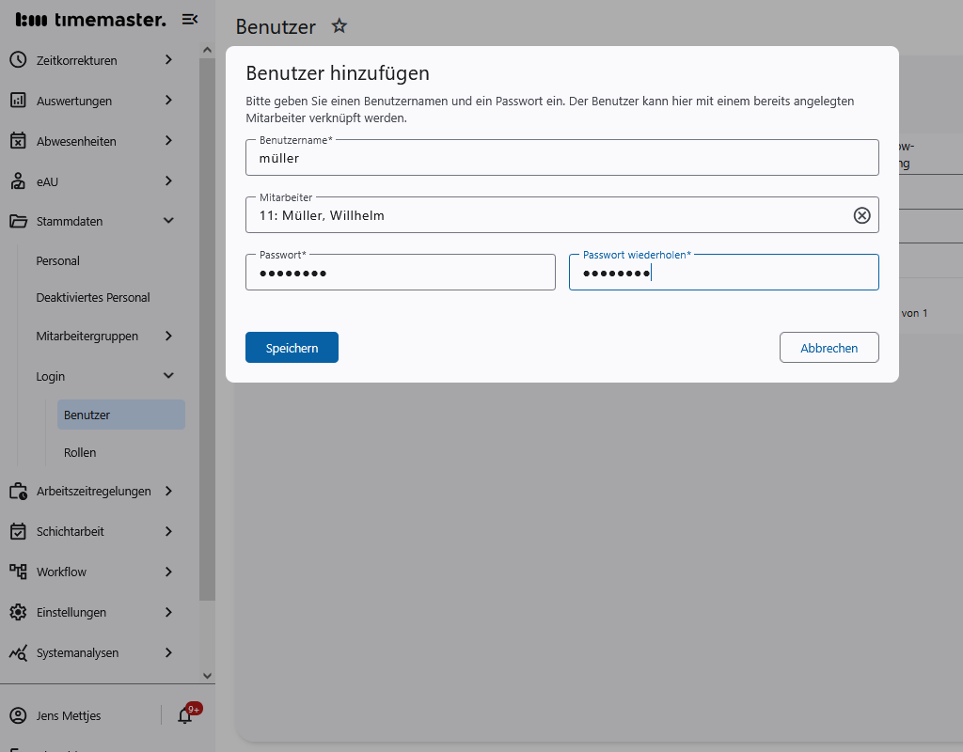This screenshot has height=752, width=963.
Task: Click the Abwesenheiten calendar icon
Action: (19, 141)
